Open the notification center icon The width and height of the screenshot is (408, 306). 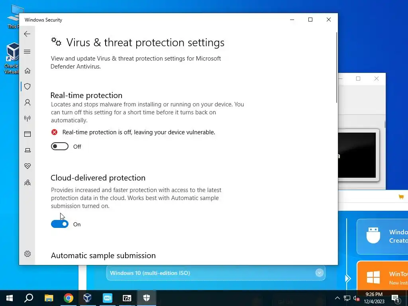pos(395,298)
